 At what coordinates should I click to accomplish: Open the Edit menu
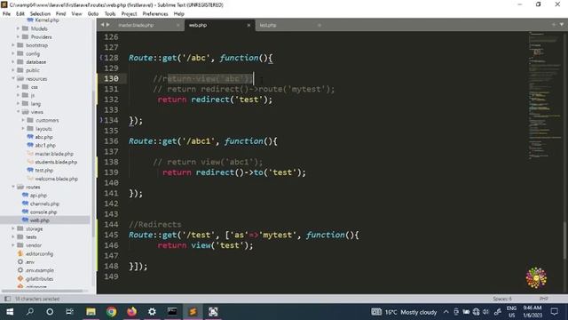click(x=20, y=14)
